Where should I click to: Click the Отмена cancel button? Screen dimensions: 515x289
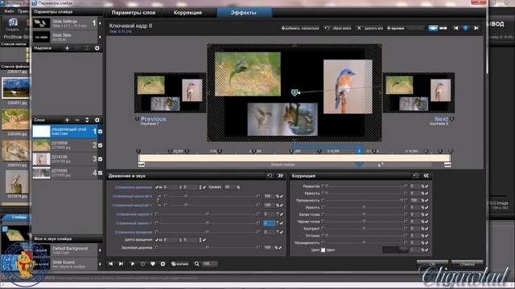[467, 263]
